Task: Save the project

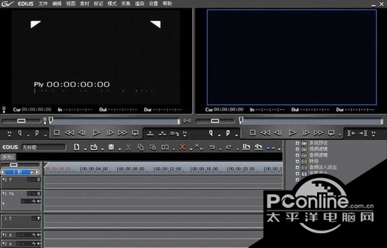Action: coord(111,147)
